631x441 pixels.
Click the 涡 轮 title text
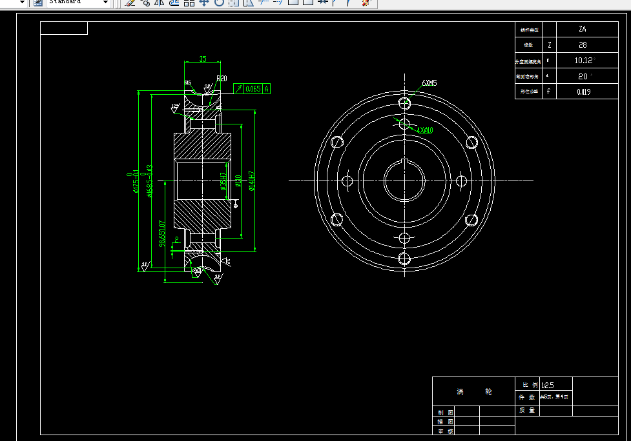coord(474,391)
